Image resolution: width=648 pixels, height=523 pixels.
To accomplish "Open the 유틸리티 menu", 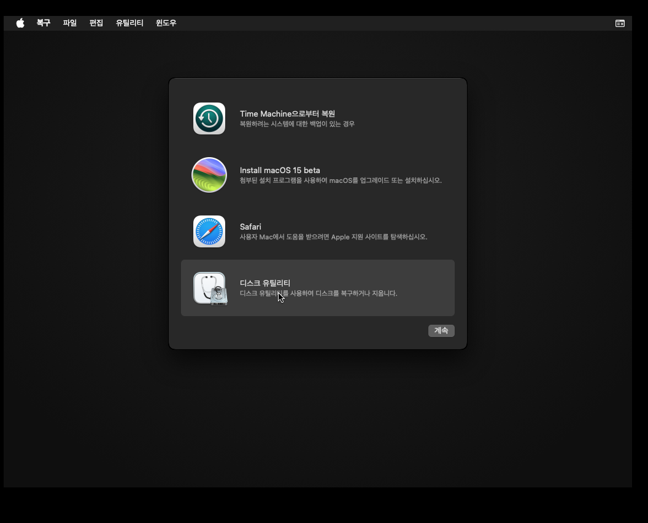I will [x=129, y=23].
